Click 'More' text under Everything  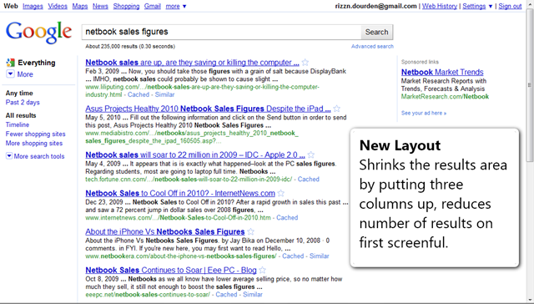[25, 74]
